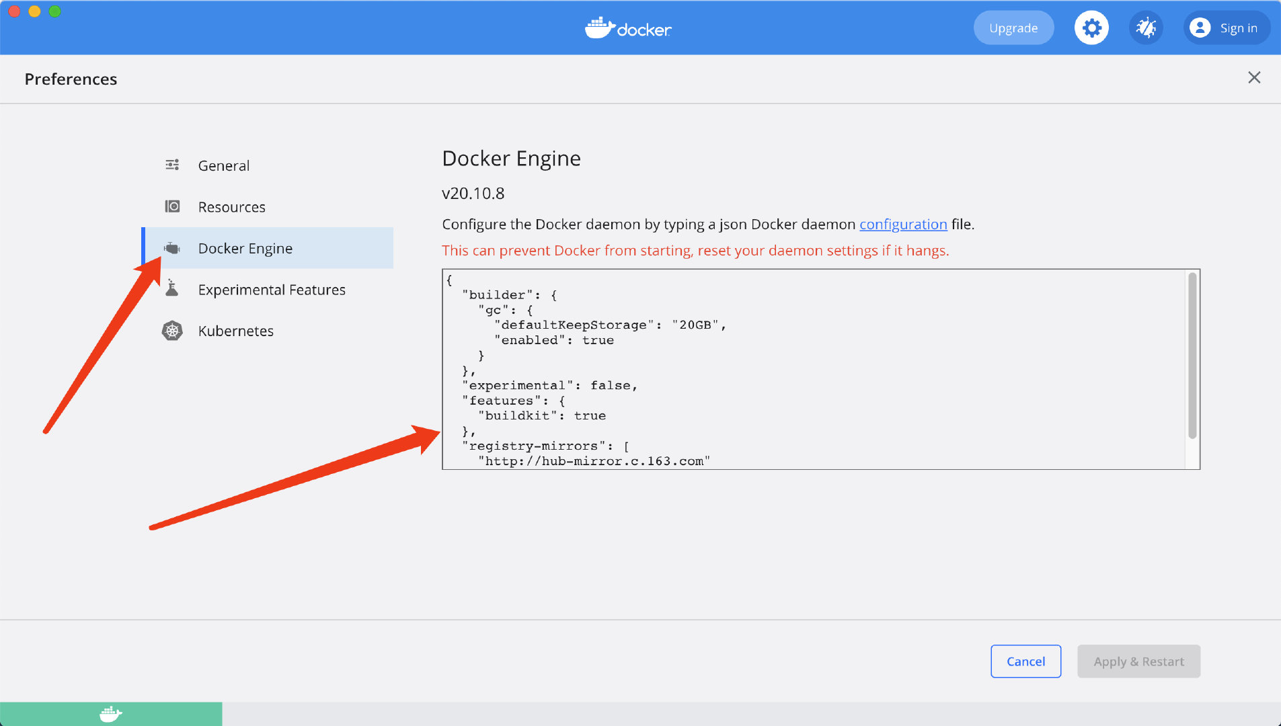Click the General sliders icon
The image size is (1281, 726).
172,165
